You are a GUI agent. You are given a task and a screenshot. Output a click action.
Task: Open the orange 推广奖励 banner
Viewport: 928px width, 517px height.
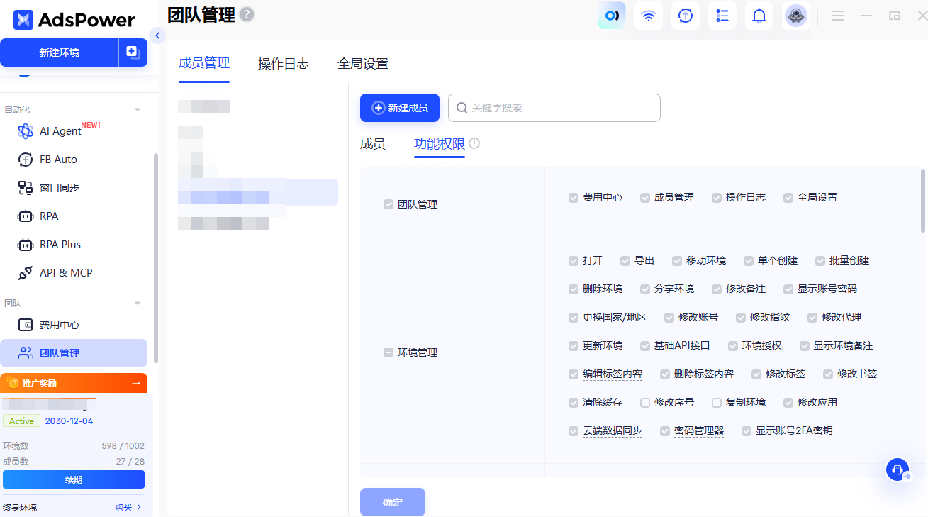click(74, 383)
